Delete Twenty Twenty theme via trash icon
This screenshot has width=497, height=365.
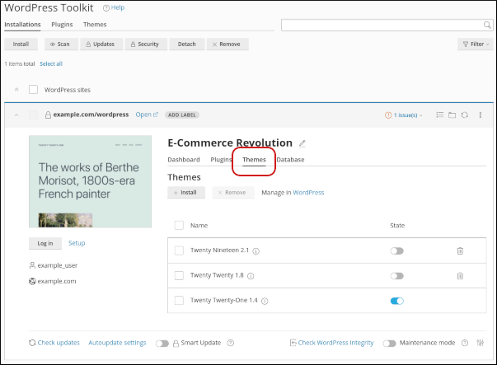point(460,276)
